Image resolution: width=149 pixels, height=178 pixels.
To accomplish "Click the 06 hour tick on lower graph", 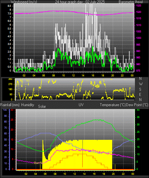I will click(x=45, y=174).
